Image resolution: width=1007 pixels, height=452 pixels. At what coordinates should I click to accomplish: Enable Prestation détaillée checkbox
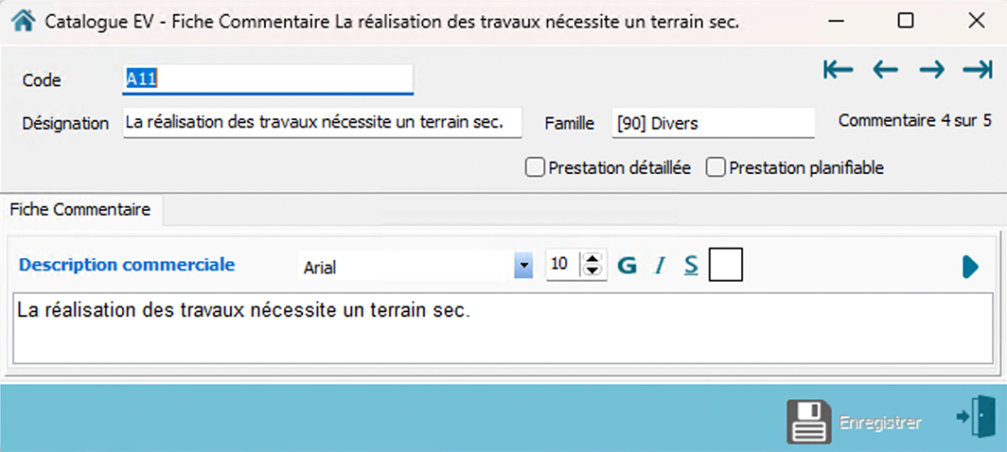pos(535,167)
